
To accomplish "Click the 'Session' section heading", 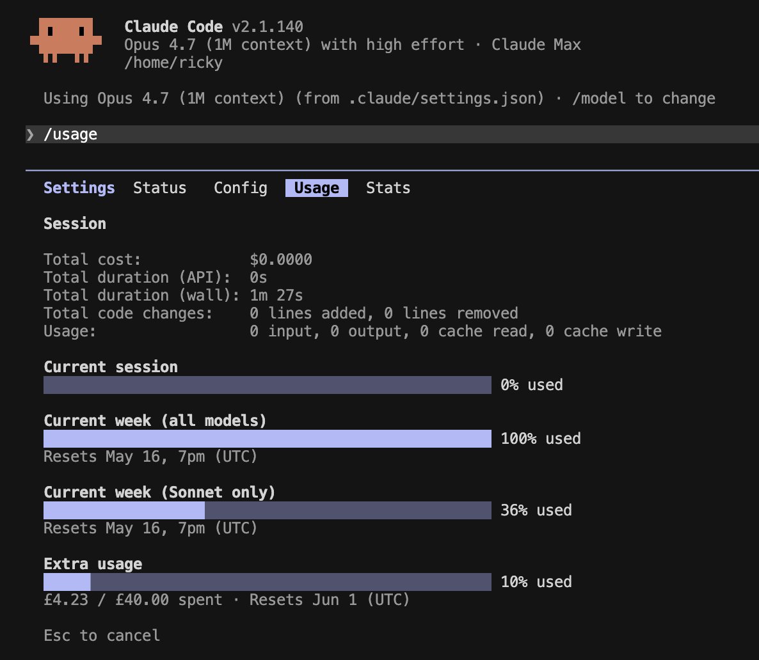I will [x=75, y=224].
